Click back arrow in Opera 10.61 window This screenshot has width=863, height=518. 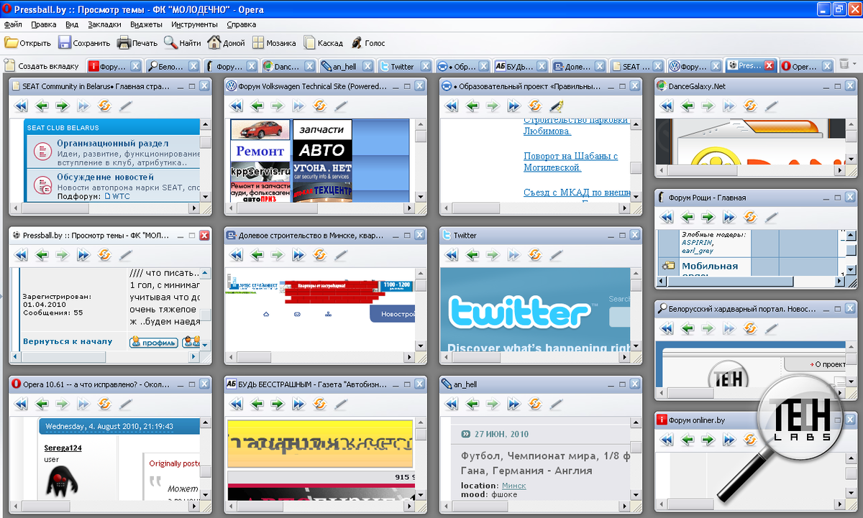[x=42, y=404]
